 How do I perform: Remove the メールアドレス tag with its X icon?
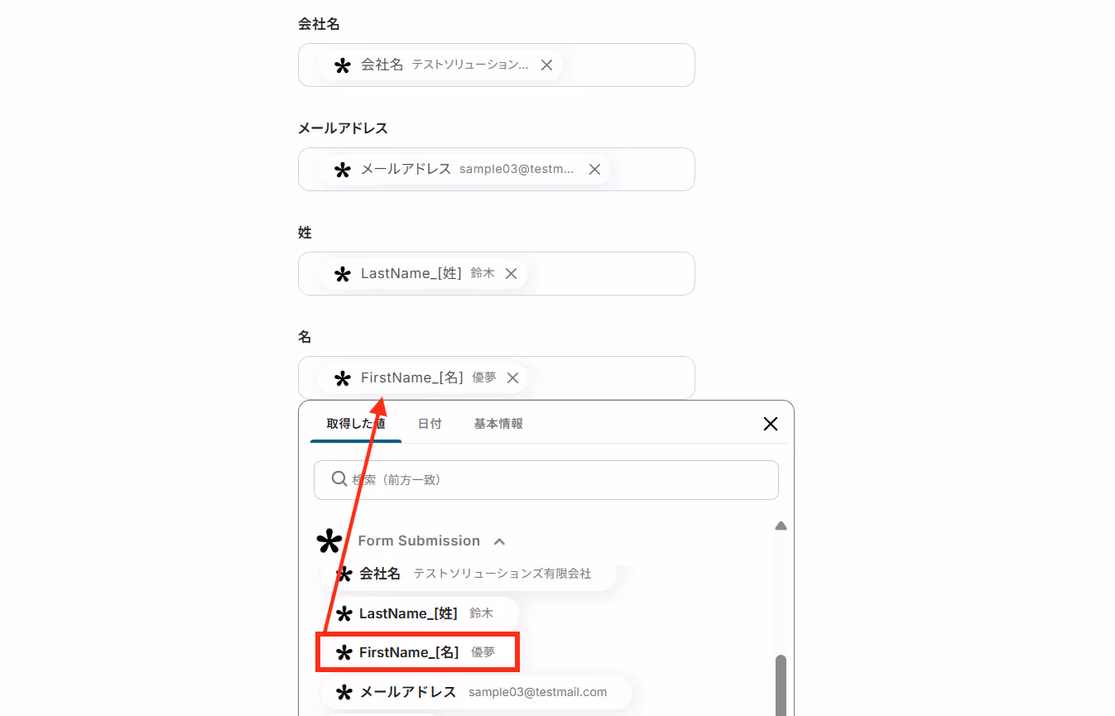594,169
